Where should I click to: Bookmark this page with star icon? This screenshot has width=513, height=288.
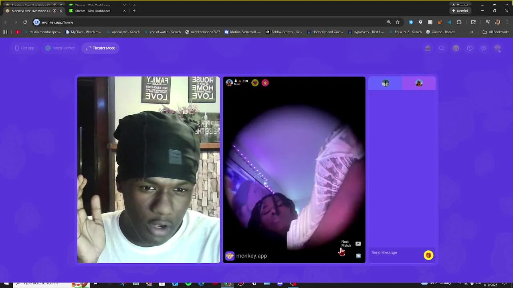(398, 22)
